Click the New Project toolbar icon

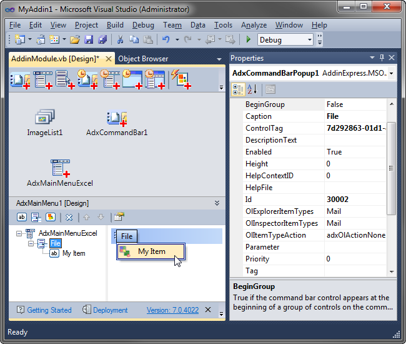(x=20, y=39)
